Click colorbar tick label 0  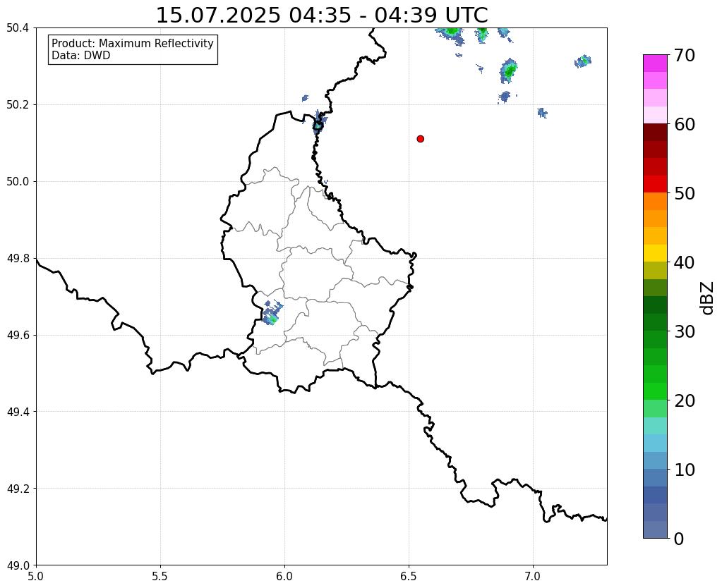679,539
